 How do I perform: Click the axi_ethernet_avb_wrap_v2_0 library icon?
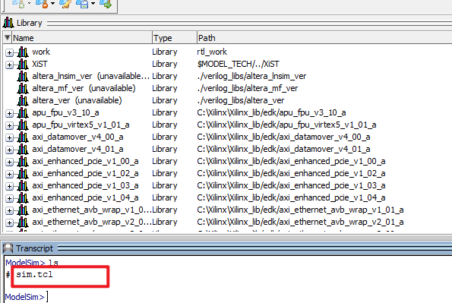[23, 222]
